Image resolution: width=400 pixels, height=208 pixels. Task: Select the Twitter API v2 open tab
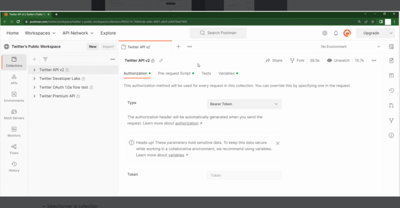coord(145,47)
